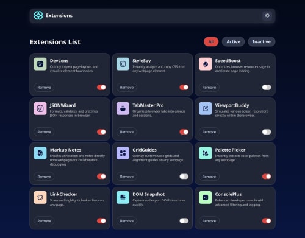Click the 'Extensions List' heading
The height and width of the screenshot is (238, 305).
click(x=55, y=42)
